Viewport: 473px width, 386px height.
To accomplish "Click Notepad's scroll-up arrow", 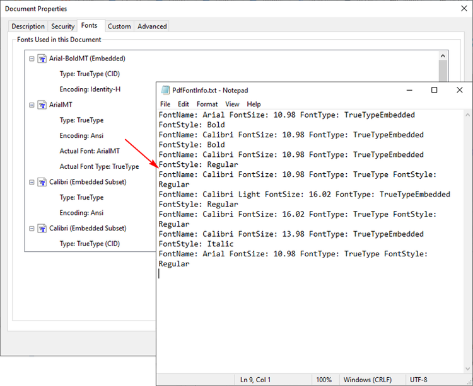I will pos(467,115).
